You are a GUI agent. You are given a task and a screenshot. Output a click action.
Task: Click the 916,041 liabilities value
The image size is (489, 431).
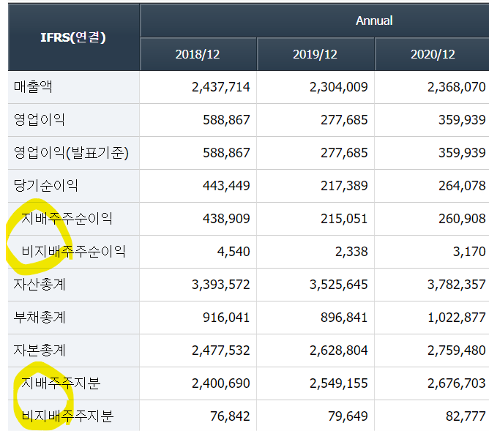click(226, 318)
